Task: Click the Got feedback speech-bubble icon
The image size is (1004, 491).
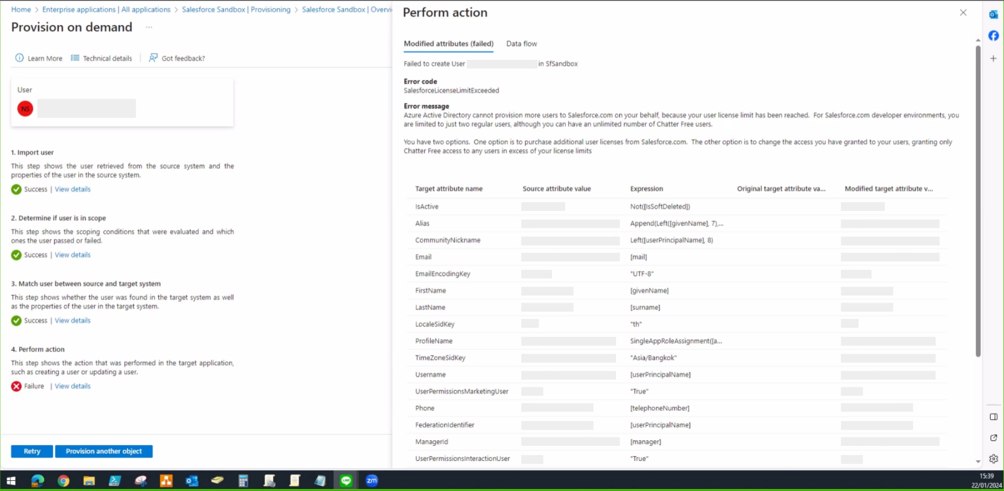Action: [x=153, y=58]
